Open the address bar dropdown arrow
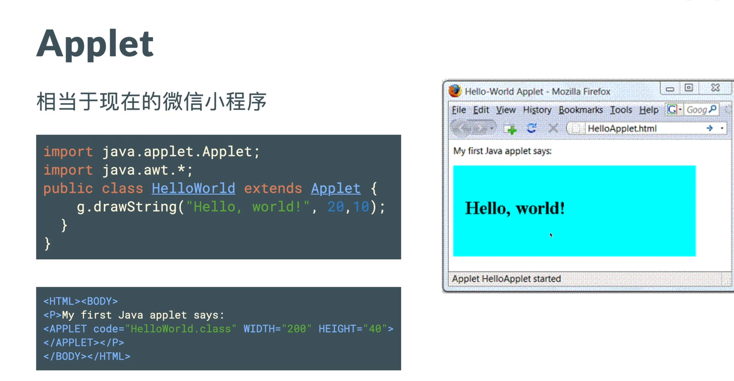 click(722, 128)
